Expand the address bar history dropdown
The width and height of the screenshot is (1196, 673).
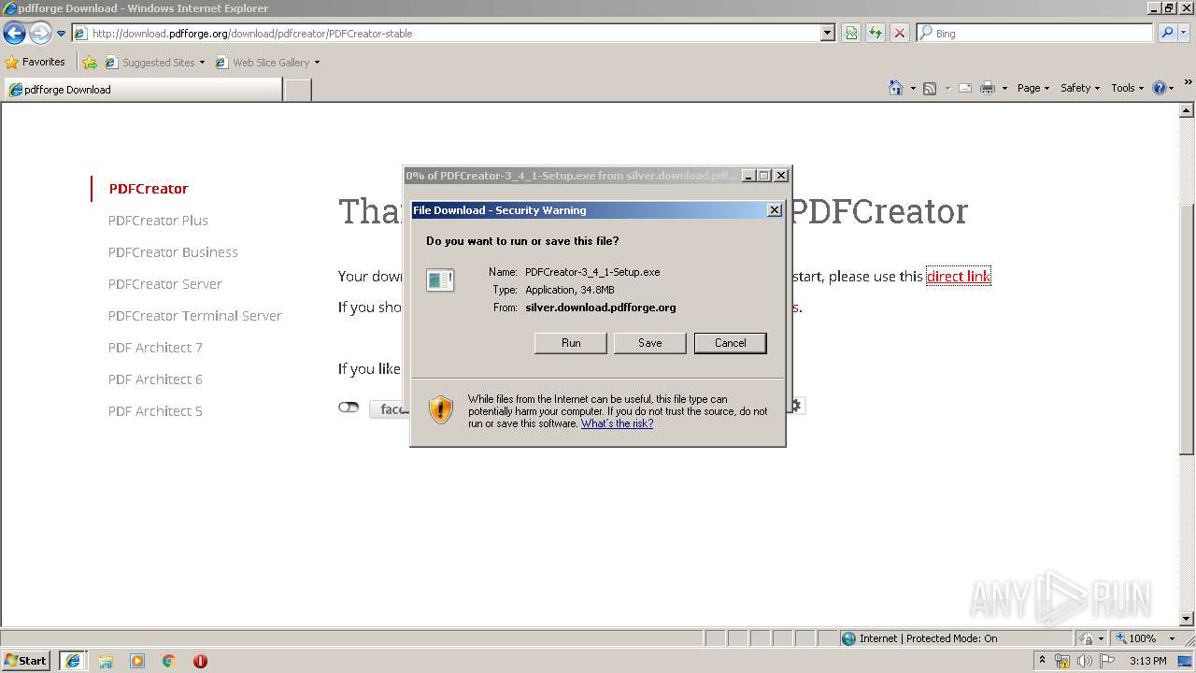pos(828,34)
